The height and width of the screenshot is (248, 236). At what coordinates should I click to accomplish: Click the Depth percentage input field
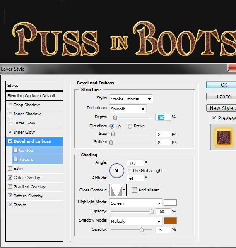[x=163, y=117]
